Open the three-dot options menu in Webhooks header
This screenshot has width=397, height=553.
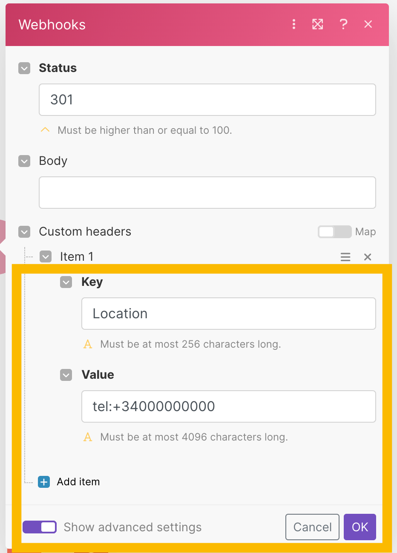pyautogui.click(x=294, y=24)
